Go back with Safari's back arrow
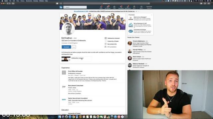The height and width of the screenshot is (119, 213). coord(8,4)
